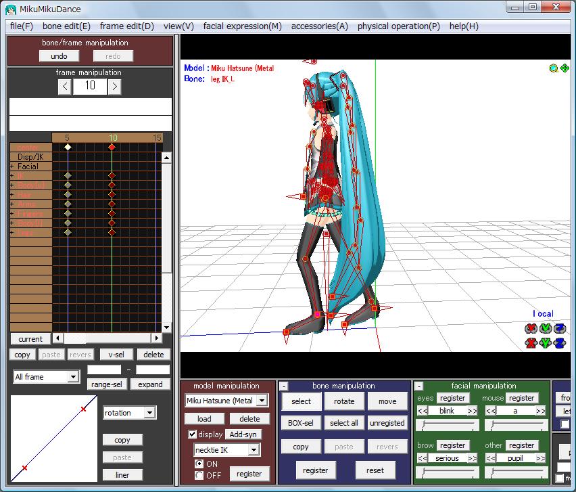
Task: Click the viewport pan arrows icon
Action: click(x=565, y=68)
